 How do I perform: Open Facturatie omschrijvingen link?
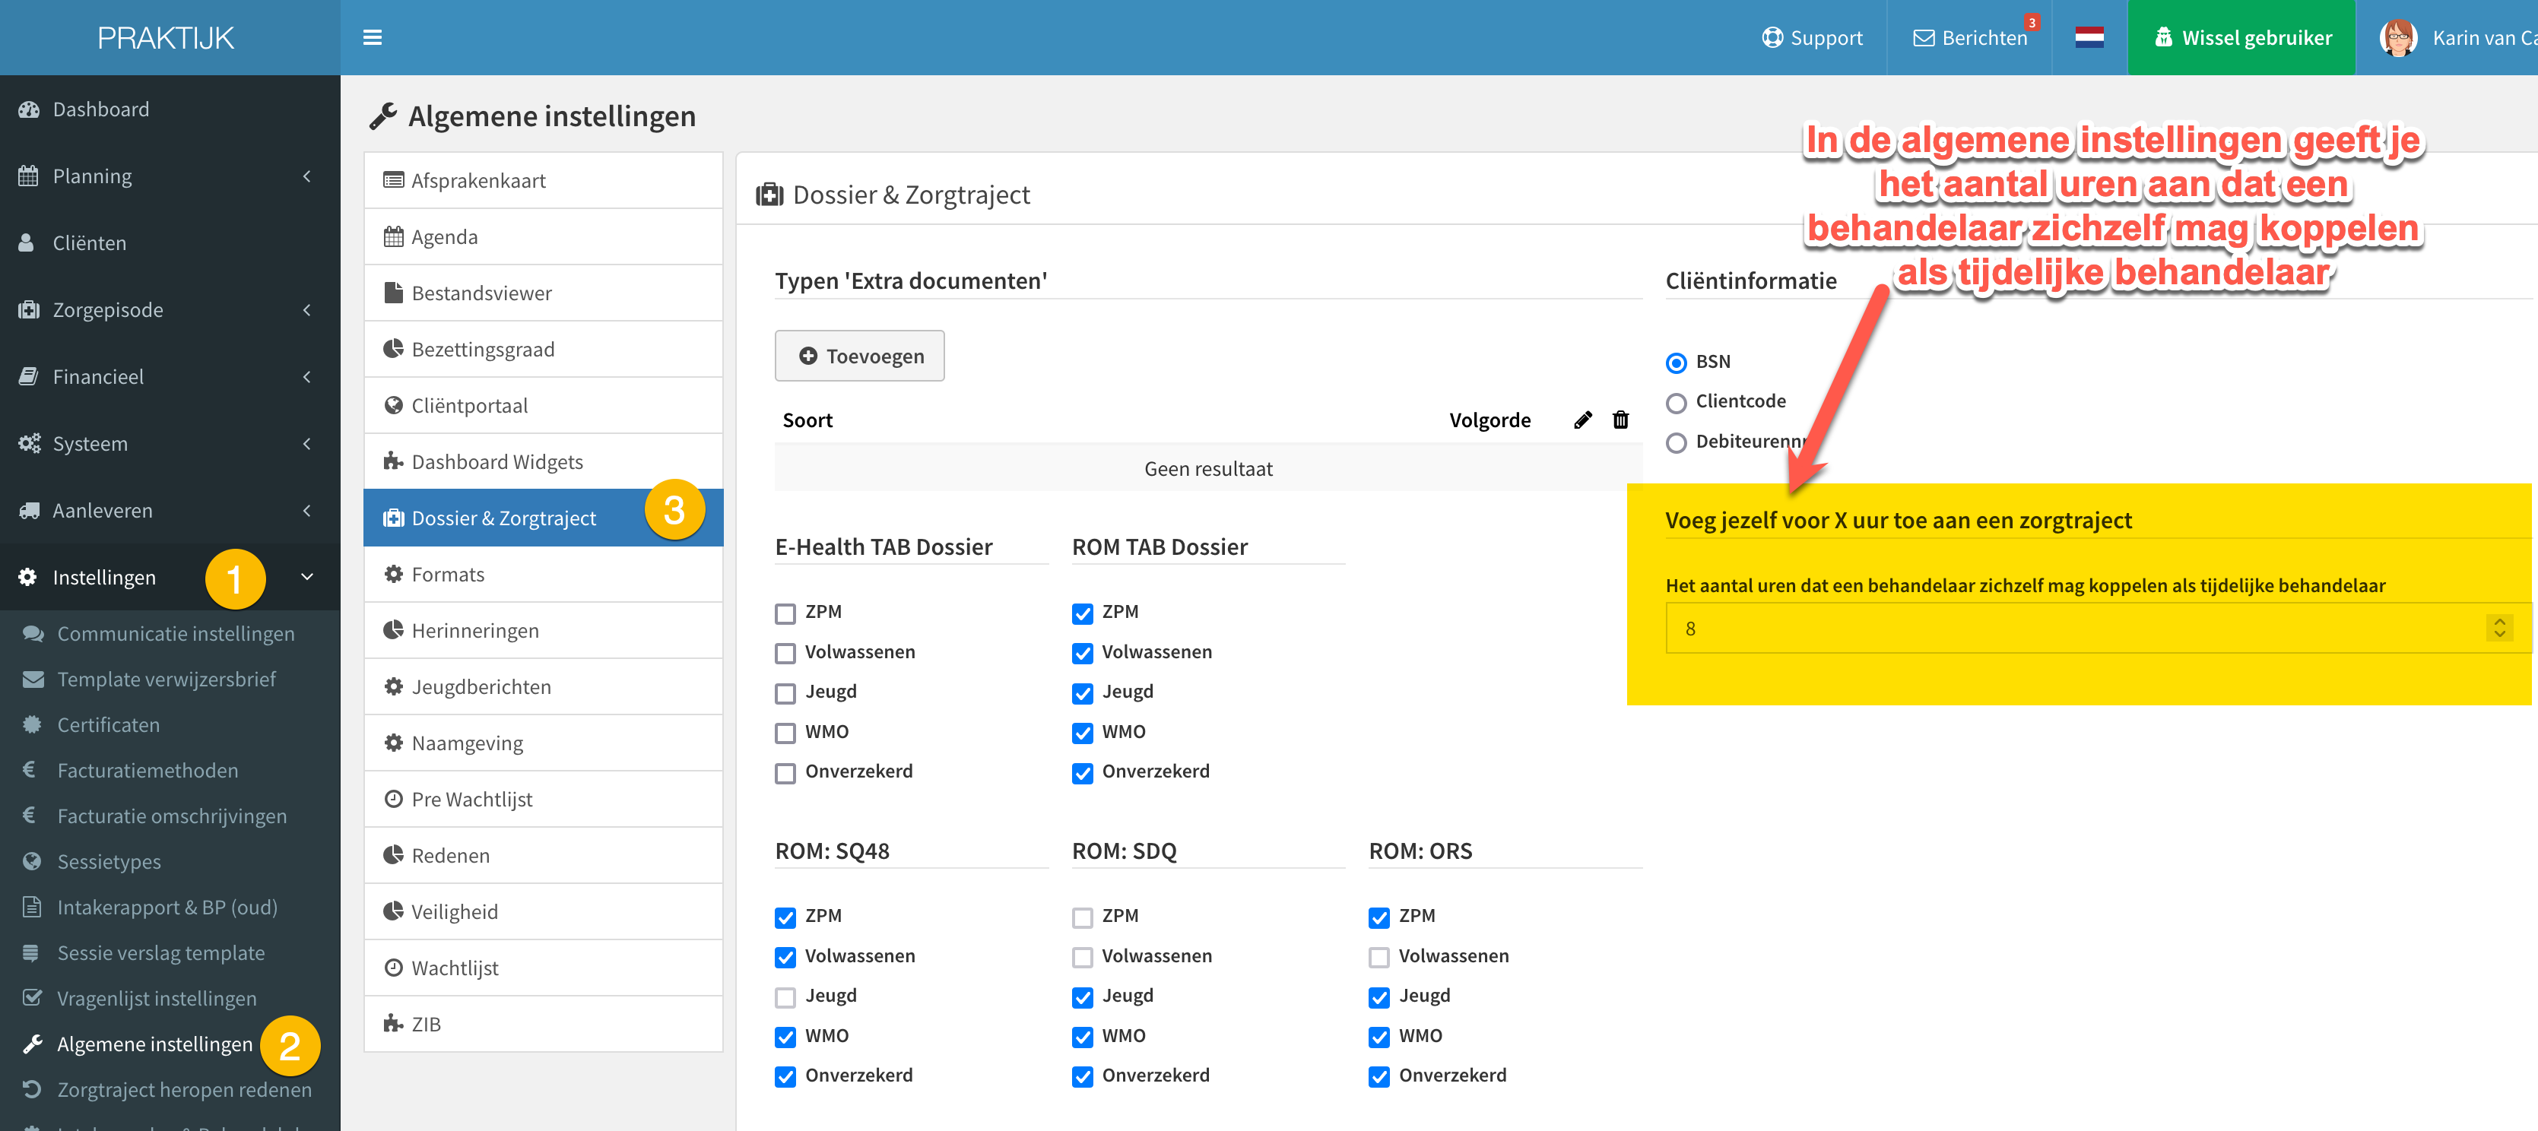click(171, 817)
